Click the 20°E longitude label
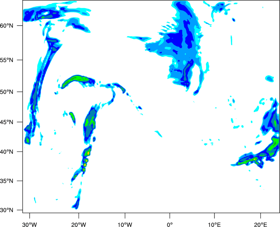 pyautogui.click(x=260, y=225)
